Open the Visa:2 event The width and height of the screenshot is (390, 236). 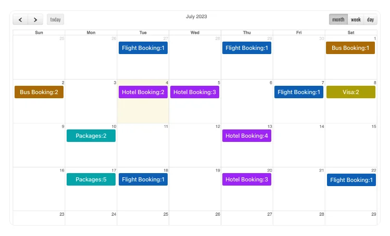350,92
